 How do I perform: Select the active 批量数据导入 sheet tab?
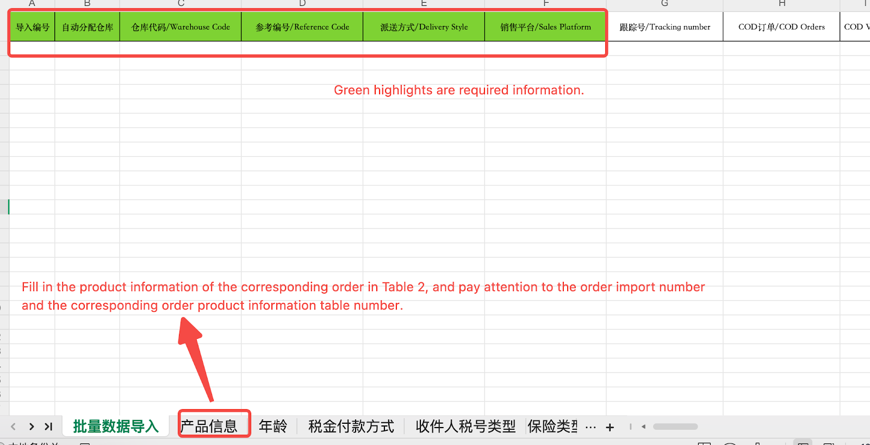click(x=115, y=427)
